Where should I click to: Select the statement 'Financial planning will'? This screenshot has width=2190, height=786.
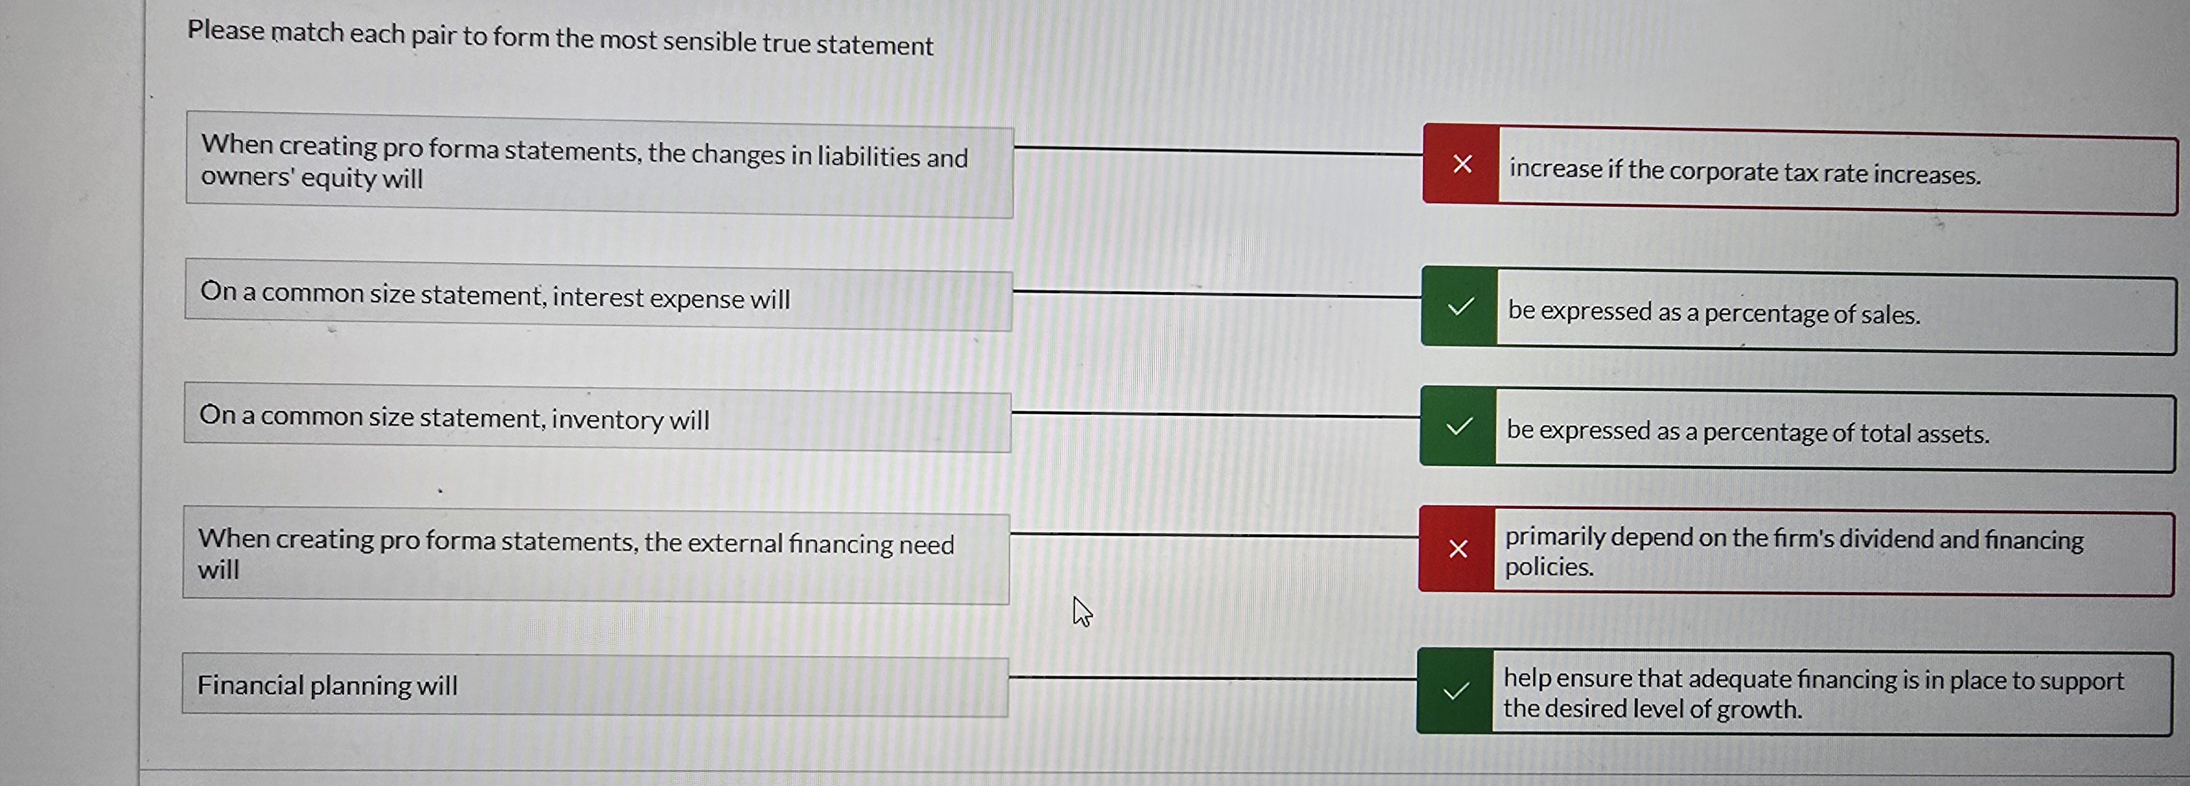coord(595,684)
